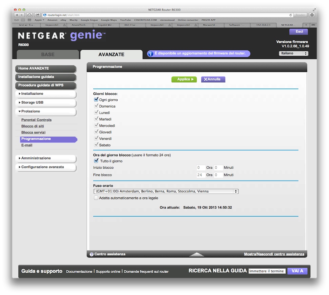The height and width of the screenshot is (295, 329).
Task: Open Domande frequenti sul router link
Action: point(146,271)
